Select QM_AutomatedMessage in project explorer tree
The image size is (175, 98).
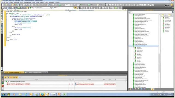point(141,17)
